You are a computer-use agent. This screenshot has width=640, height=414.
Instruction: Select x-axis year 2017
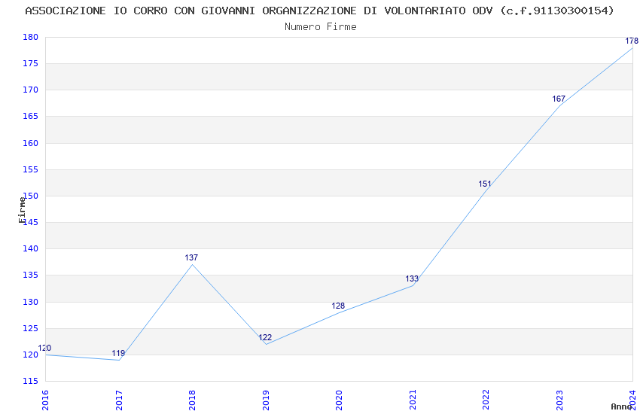click(x=119, y=400)
